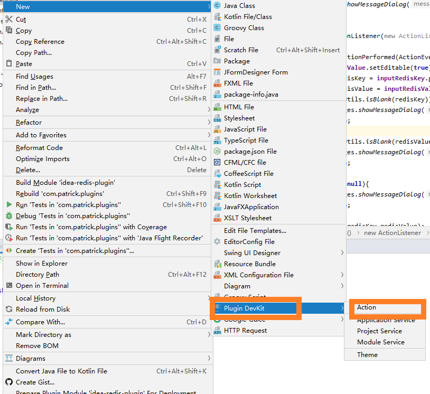This screenshot has width=430, height=394.
Task: Expand the Plugin DevKit submenu arrow
Action: click(342, 308)
